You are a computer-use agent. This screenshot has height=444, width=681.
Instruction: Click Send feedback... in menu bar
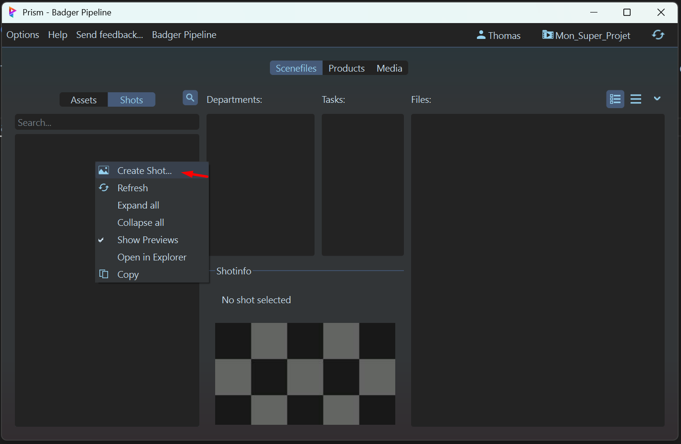pos(109,35)
